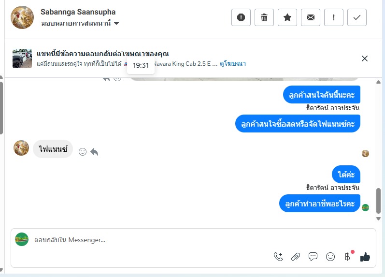Delete conversation using trash icon

264,17
